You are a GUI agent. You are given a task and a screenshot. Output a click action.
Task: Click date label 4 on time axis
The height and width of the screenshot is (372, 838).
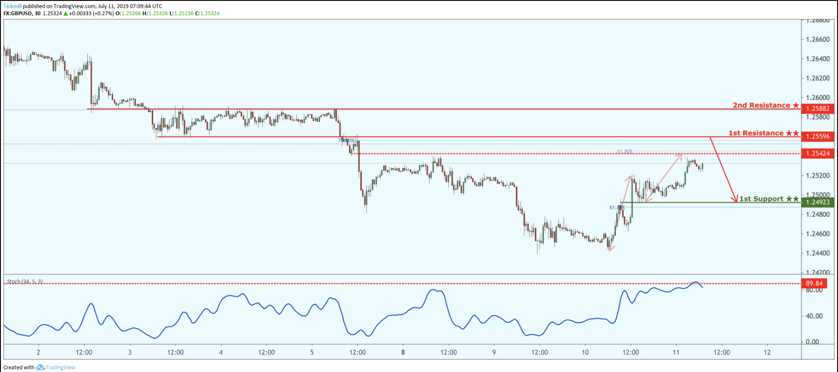[221, 352]
